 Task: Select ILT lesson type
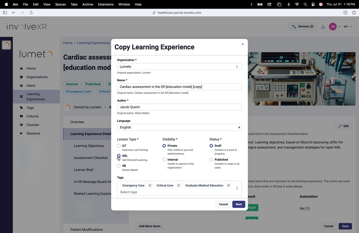[x=119, y=146]
